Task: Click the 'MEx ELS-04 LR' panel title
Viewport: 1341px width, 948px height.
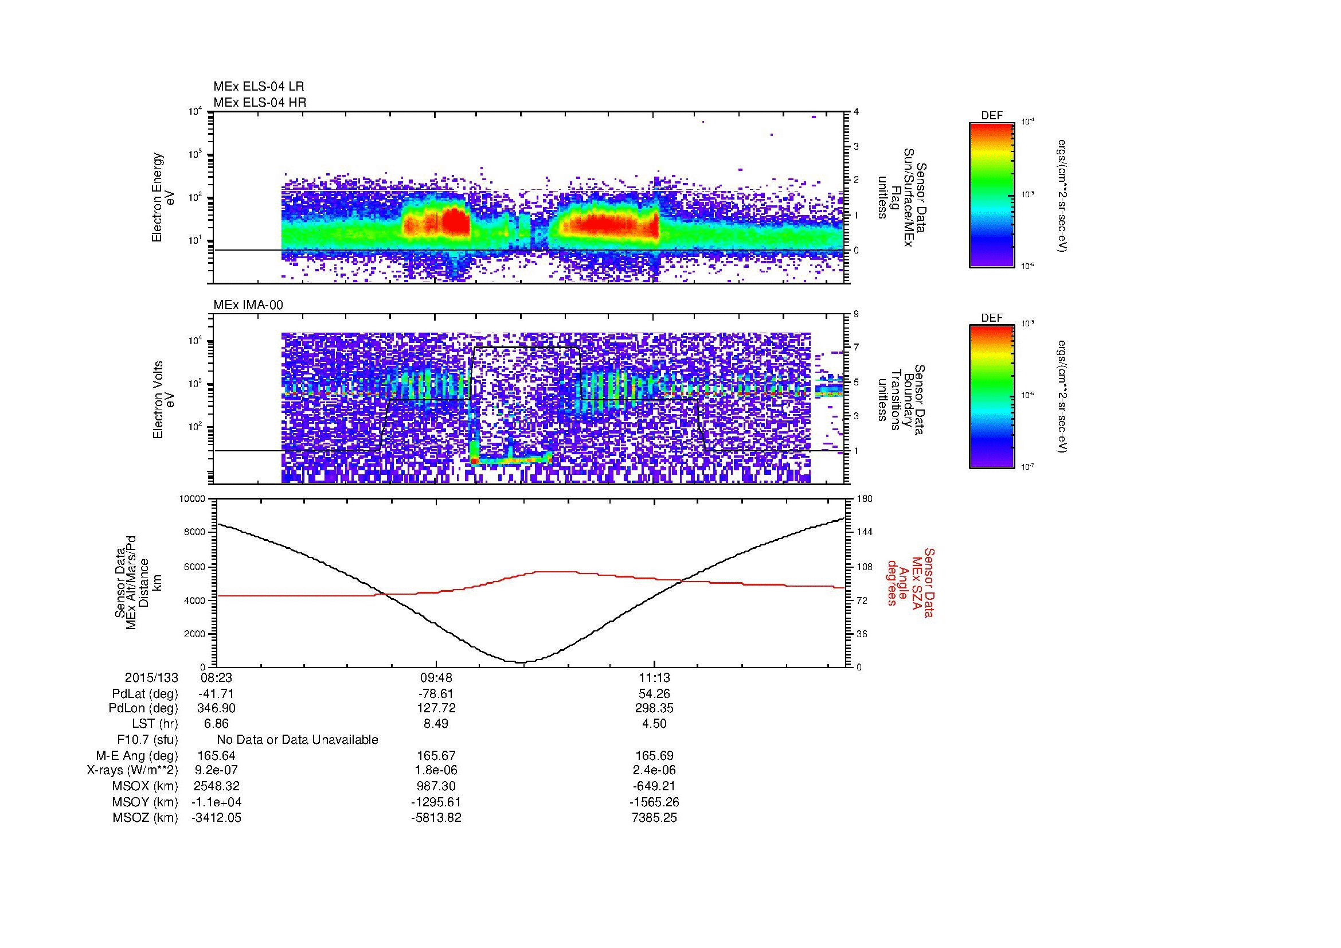Action: coord(259,87)
